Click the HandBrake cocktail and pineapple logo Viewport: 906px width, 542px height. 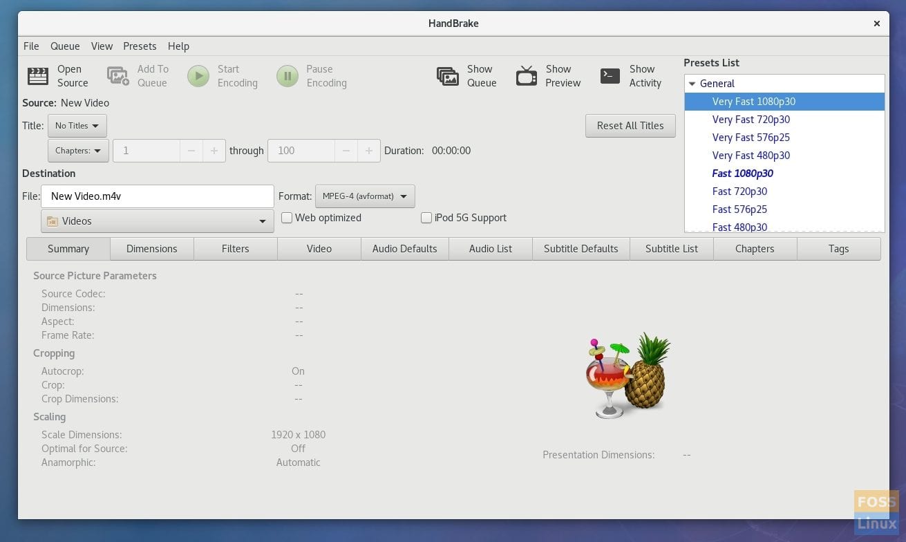[627, 375]
